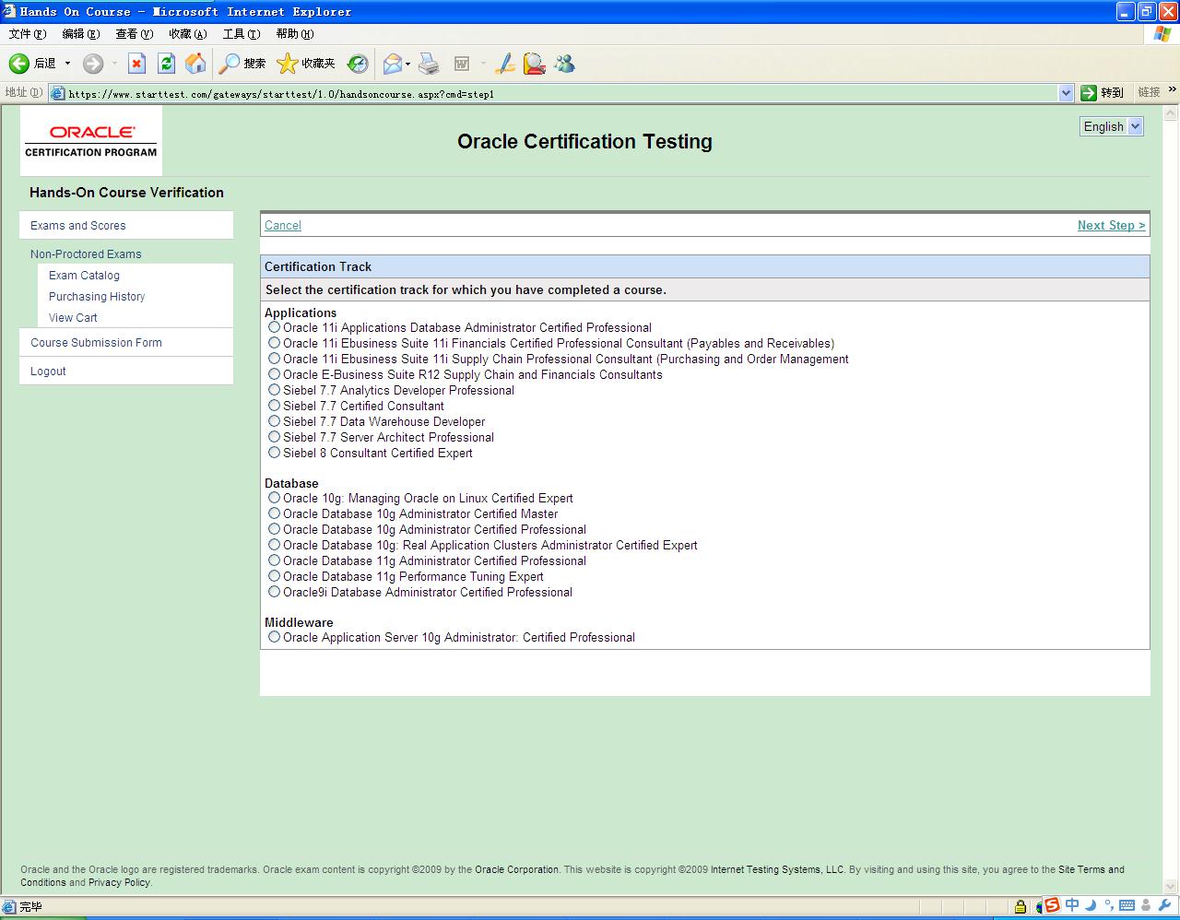
Task: Open the Back button history dropdown arrow
Action: tap(67, 64)
